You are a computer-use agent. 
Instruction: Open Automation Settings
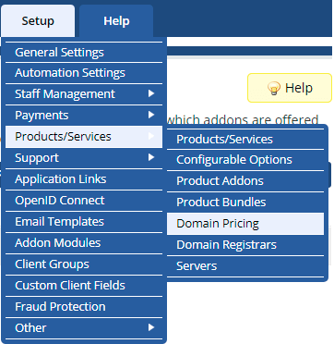(84, 73)
